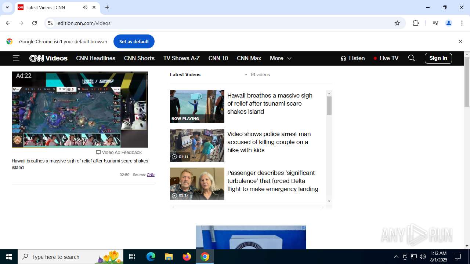Click the page vertical scrollbar thumb
The image size is (470, 264).
coord(467,81)
